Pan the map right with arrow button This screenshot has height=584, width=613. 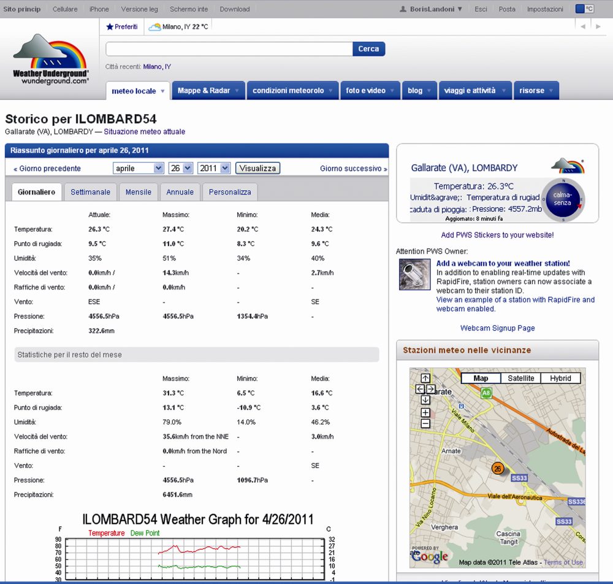click(431, 389)
